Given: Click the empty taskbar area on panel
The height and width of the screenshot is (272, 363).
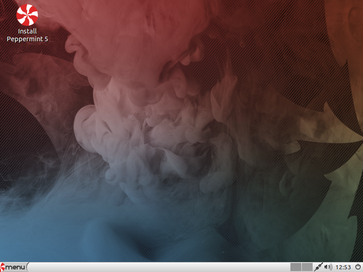Looking at the screenshot, I should (159, 267).
